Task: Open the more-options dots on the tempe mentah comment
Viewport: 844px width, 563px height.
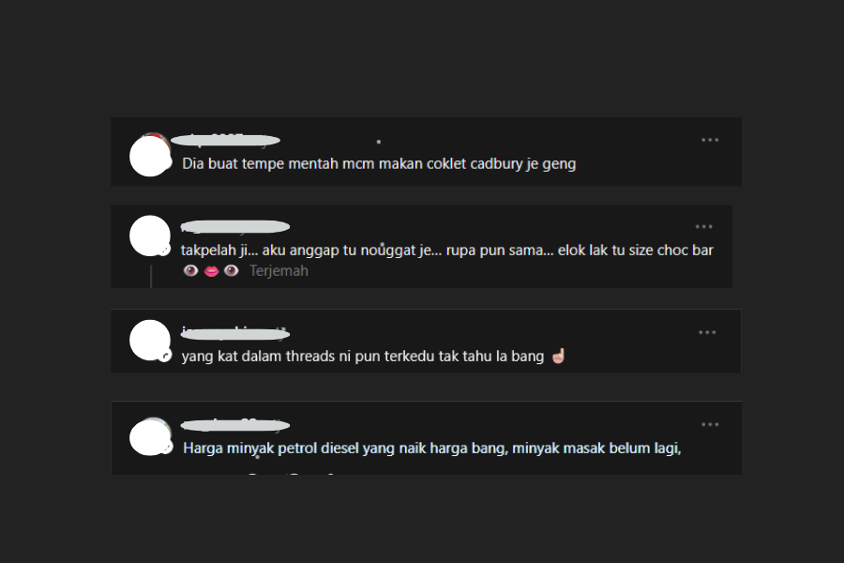Action: pyautogui.click(x=710, y=140)
